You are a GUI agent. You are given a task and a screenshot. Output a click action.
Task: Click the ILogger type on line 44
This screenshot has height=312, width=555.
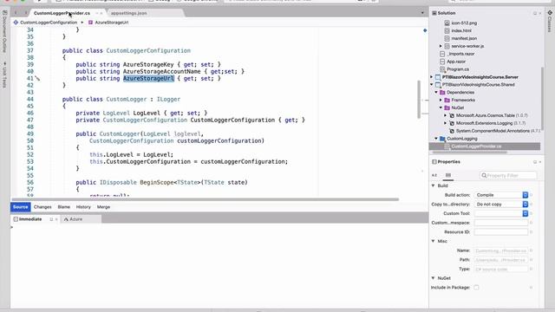(x=168, y=100)
